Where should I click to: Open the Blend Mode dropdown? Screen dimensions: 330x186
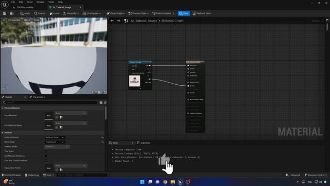[x=55, y=142]
